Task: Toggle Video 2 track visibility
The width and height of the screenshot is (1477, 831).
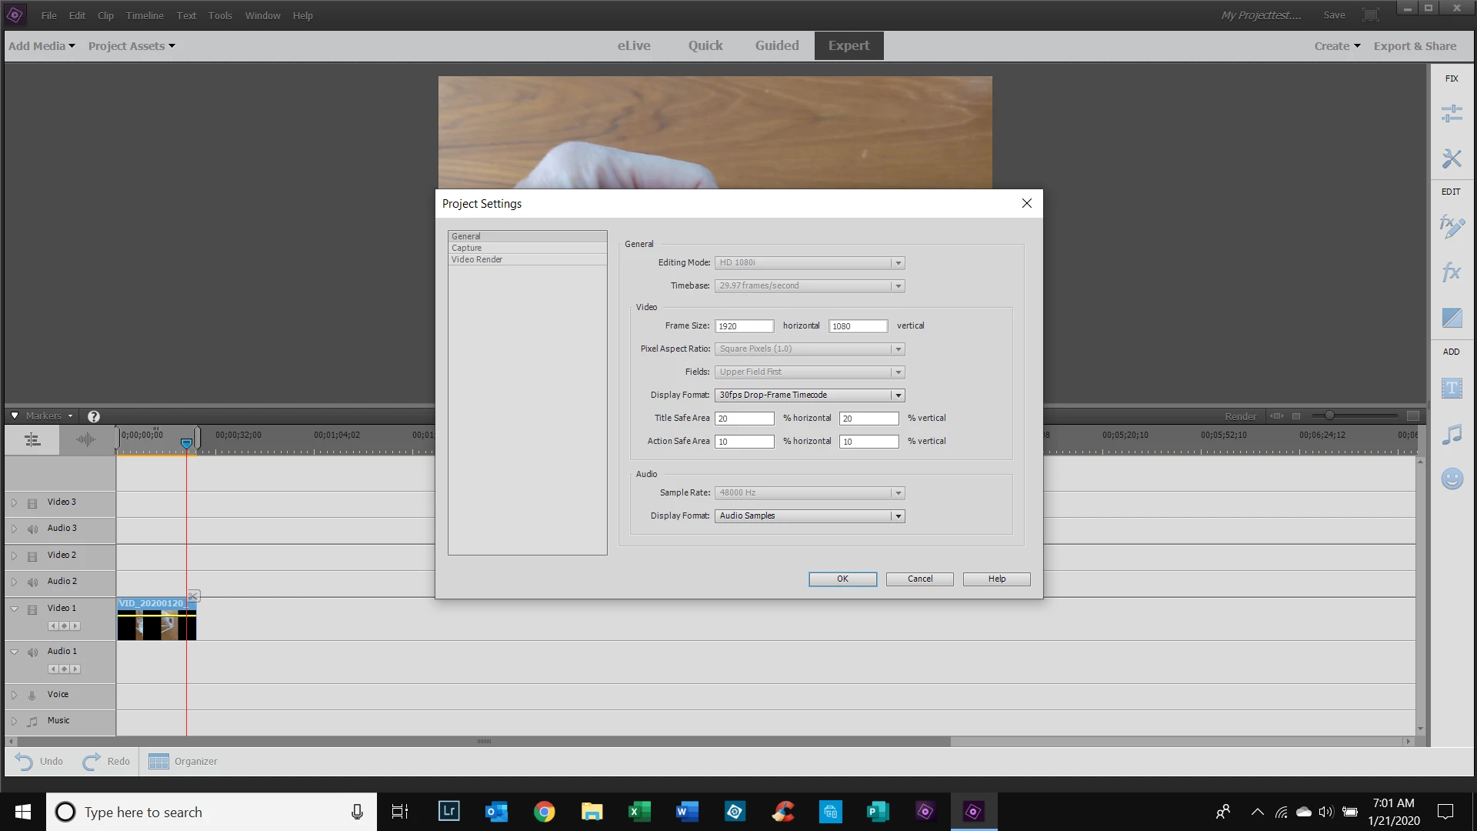Action: pyautogui.click(x=32, y=556)
